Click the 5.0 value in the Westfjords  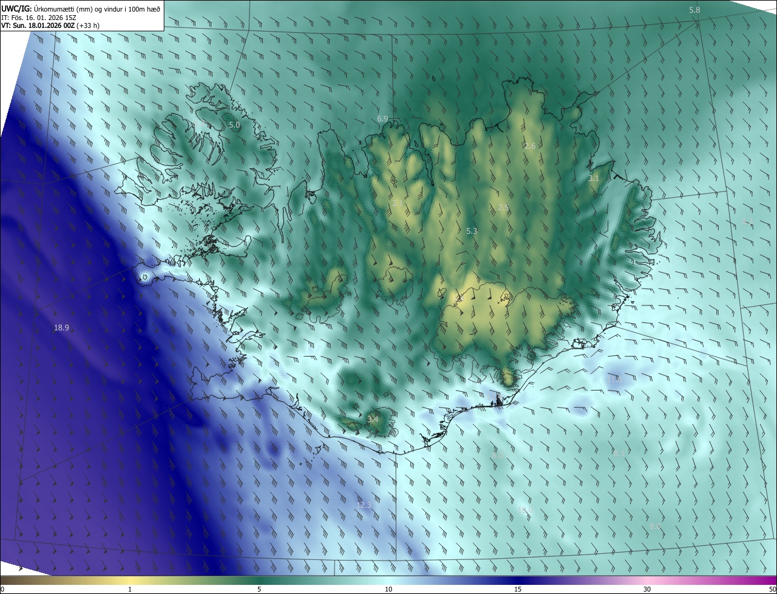[x=234, y=125]
